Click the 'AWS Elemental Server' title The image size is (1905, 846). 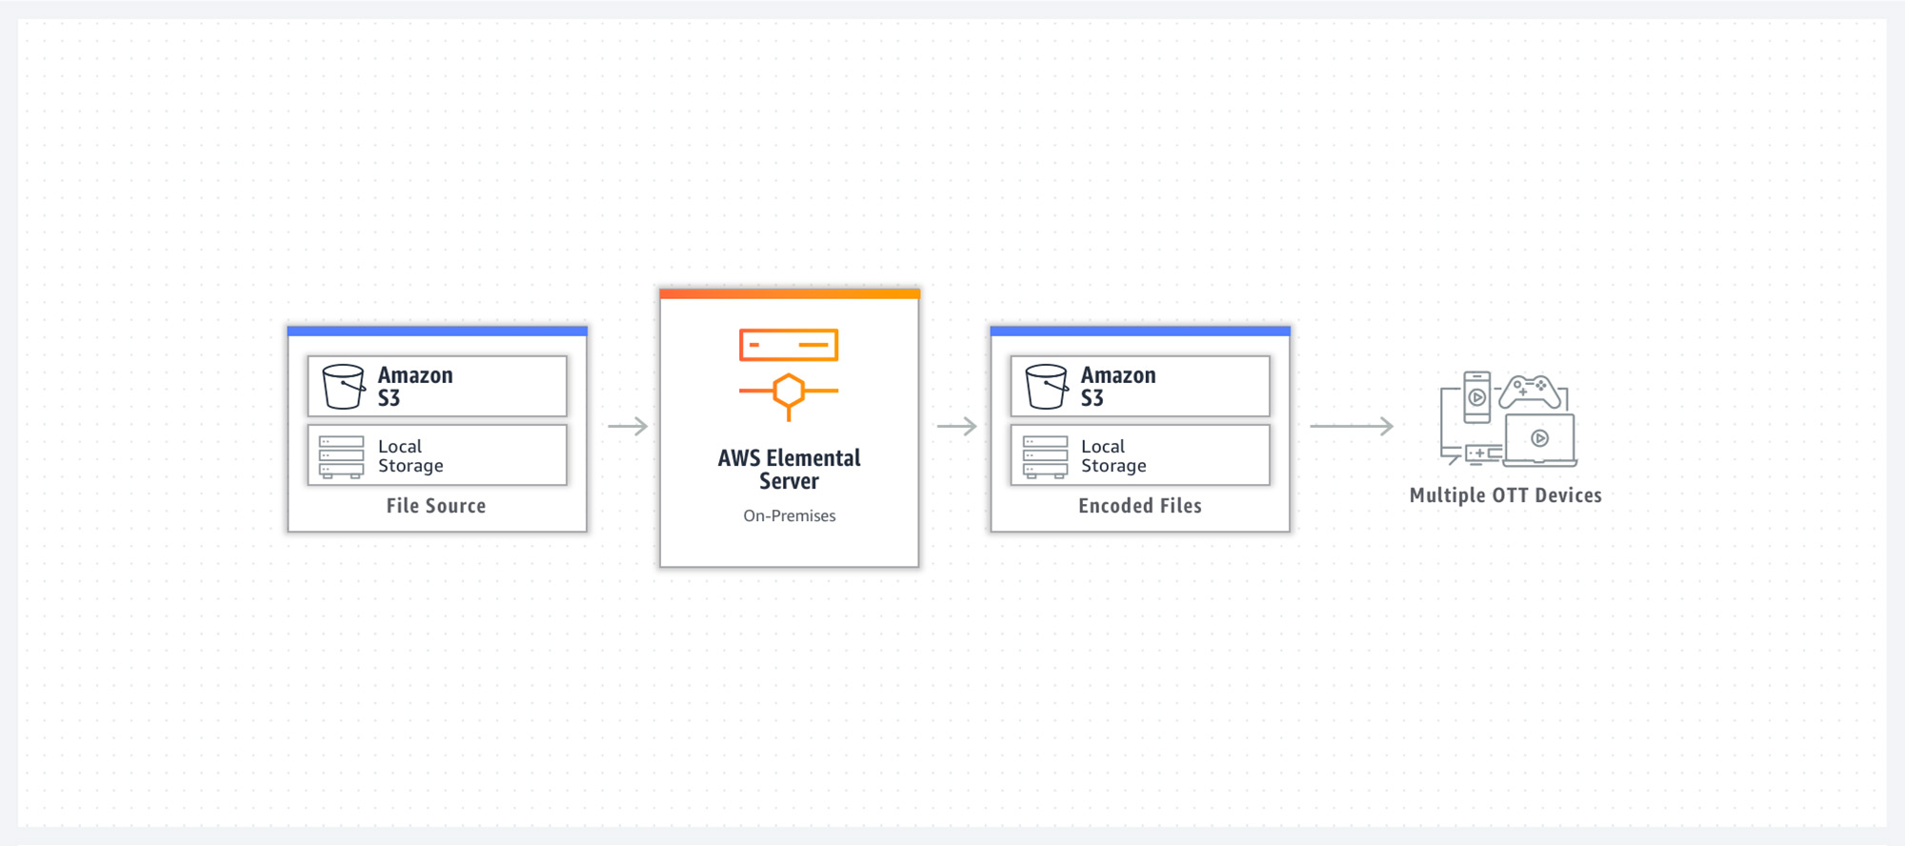pos(789,470)
